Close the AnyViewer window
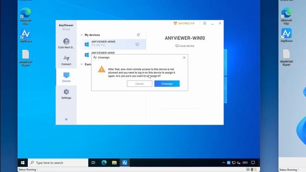Viewport: 306px width, 172px height. click(220, 23)
